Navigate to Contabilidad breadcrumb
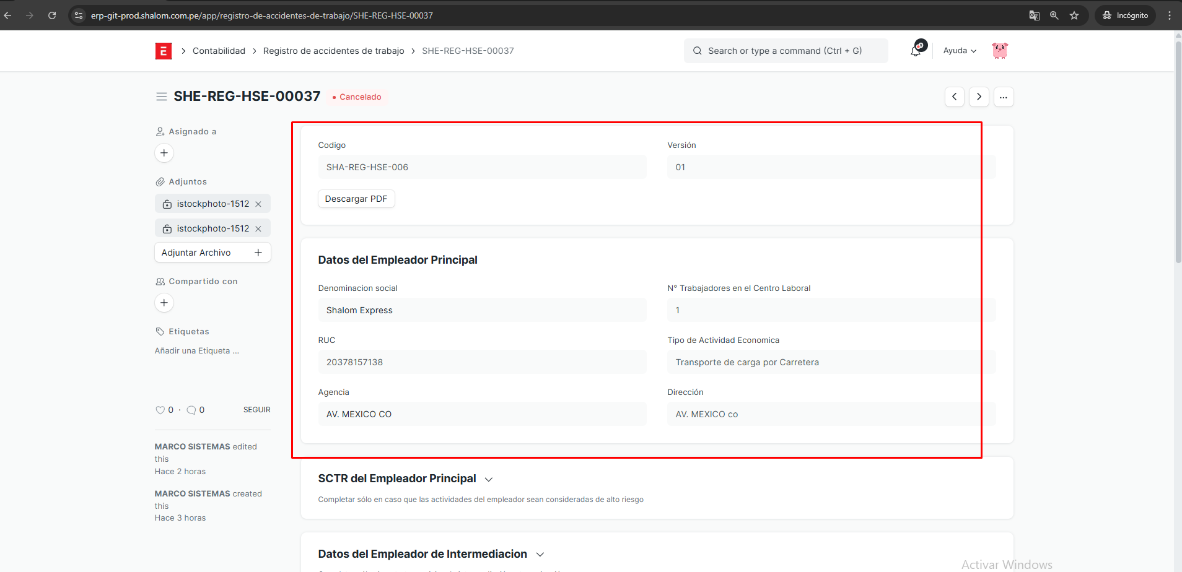This screenshot has width=1182, height=572. pos(219,51)
